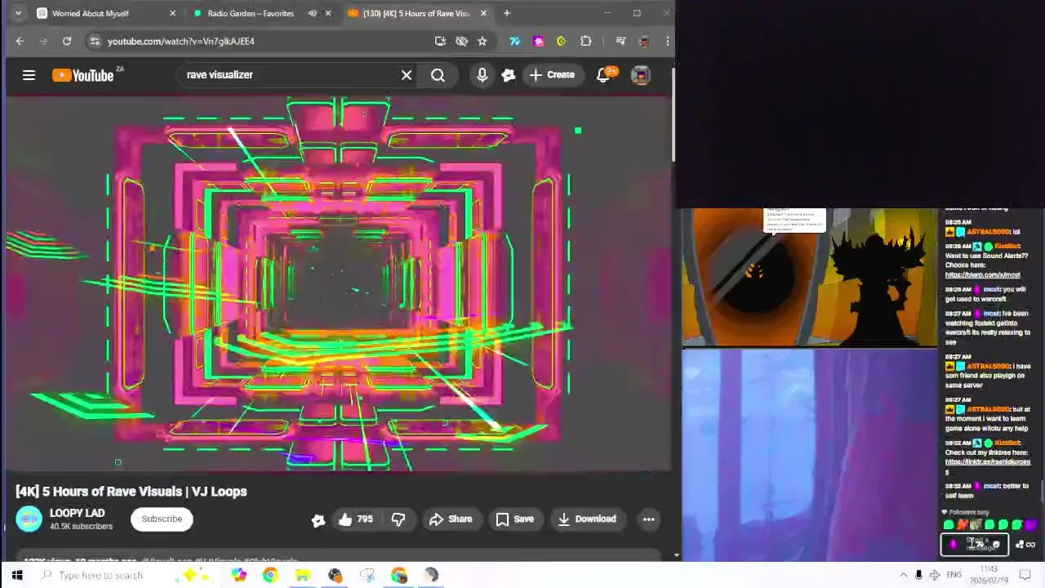Open File Explorer from the taskbar
The width and height of the screenshot is (1045, 588).
(x=302, y=576)
